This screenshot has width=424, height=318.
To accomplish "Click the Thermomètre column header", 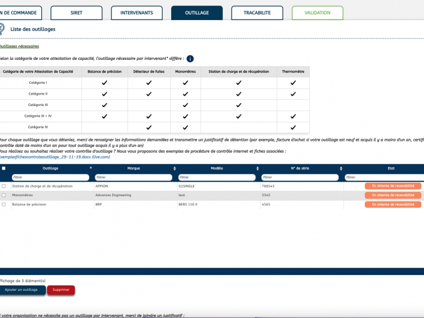I will pyautogui.click(x=293, y=72).
